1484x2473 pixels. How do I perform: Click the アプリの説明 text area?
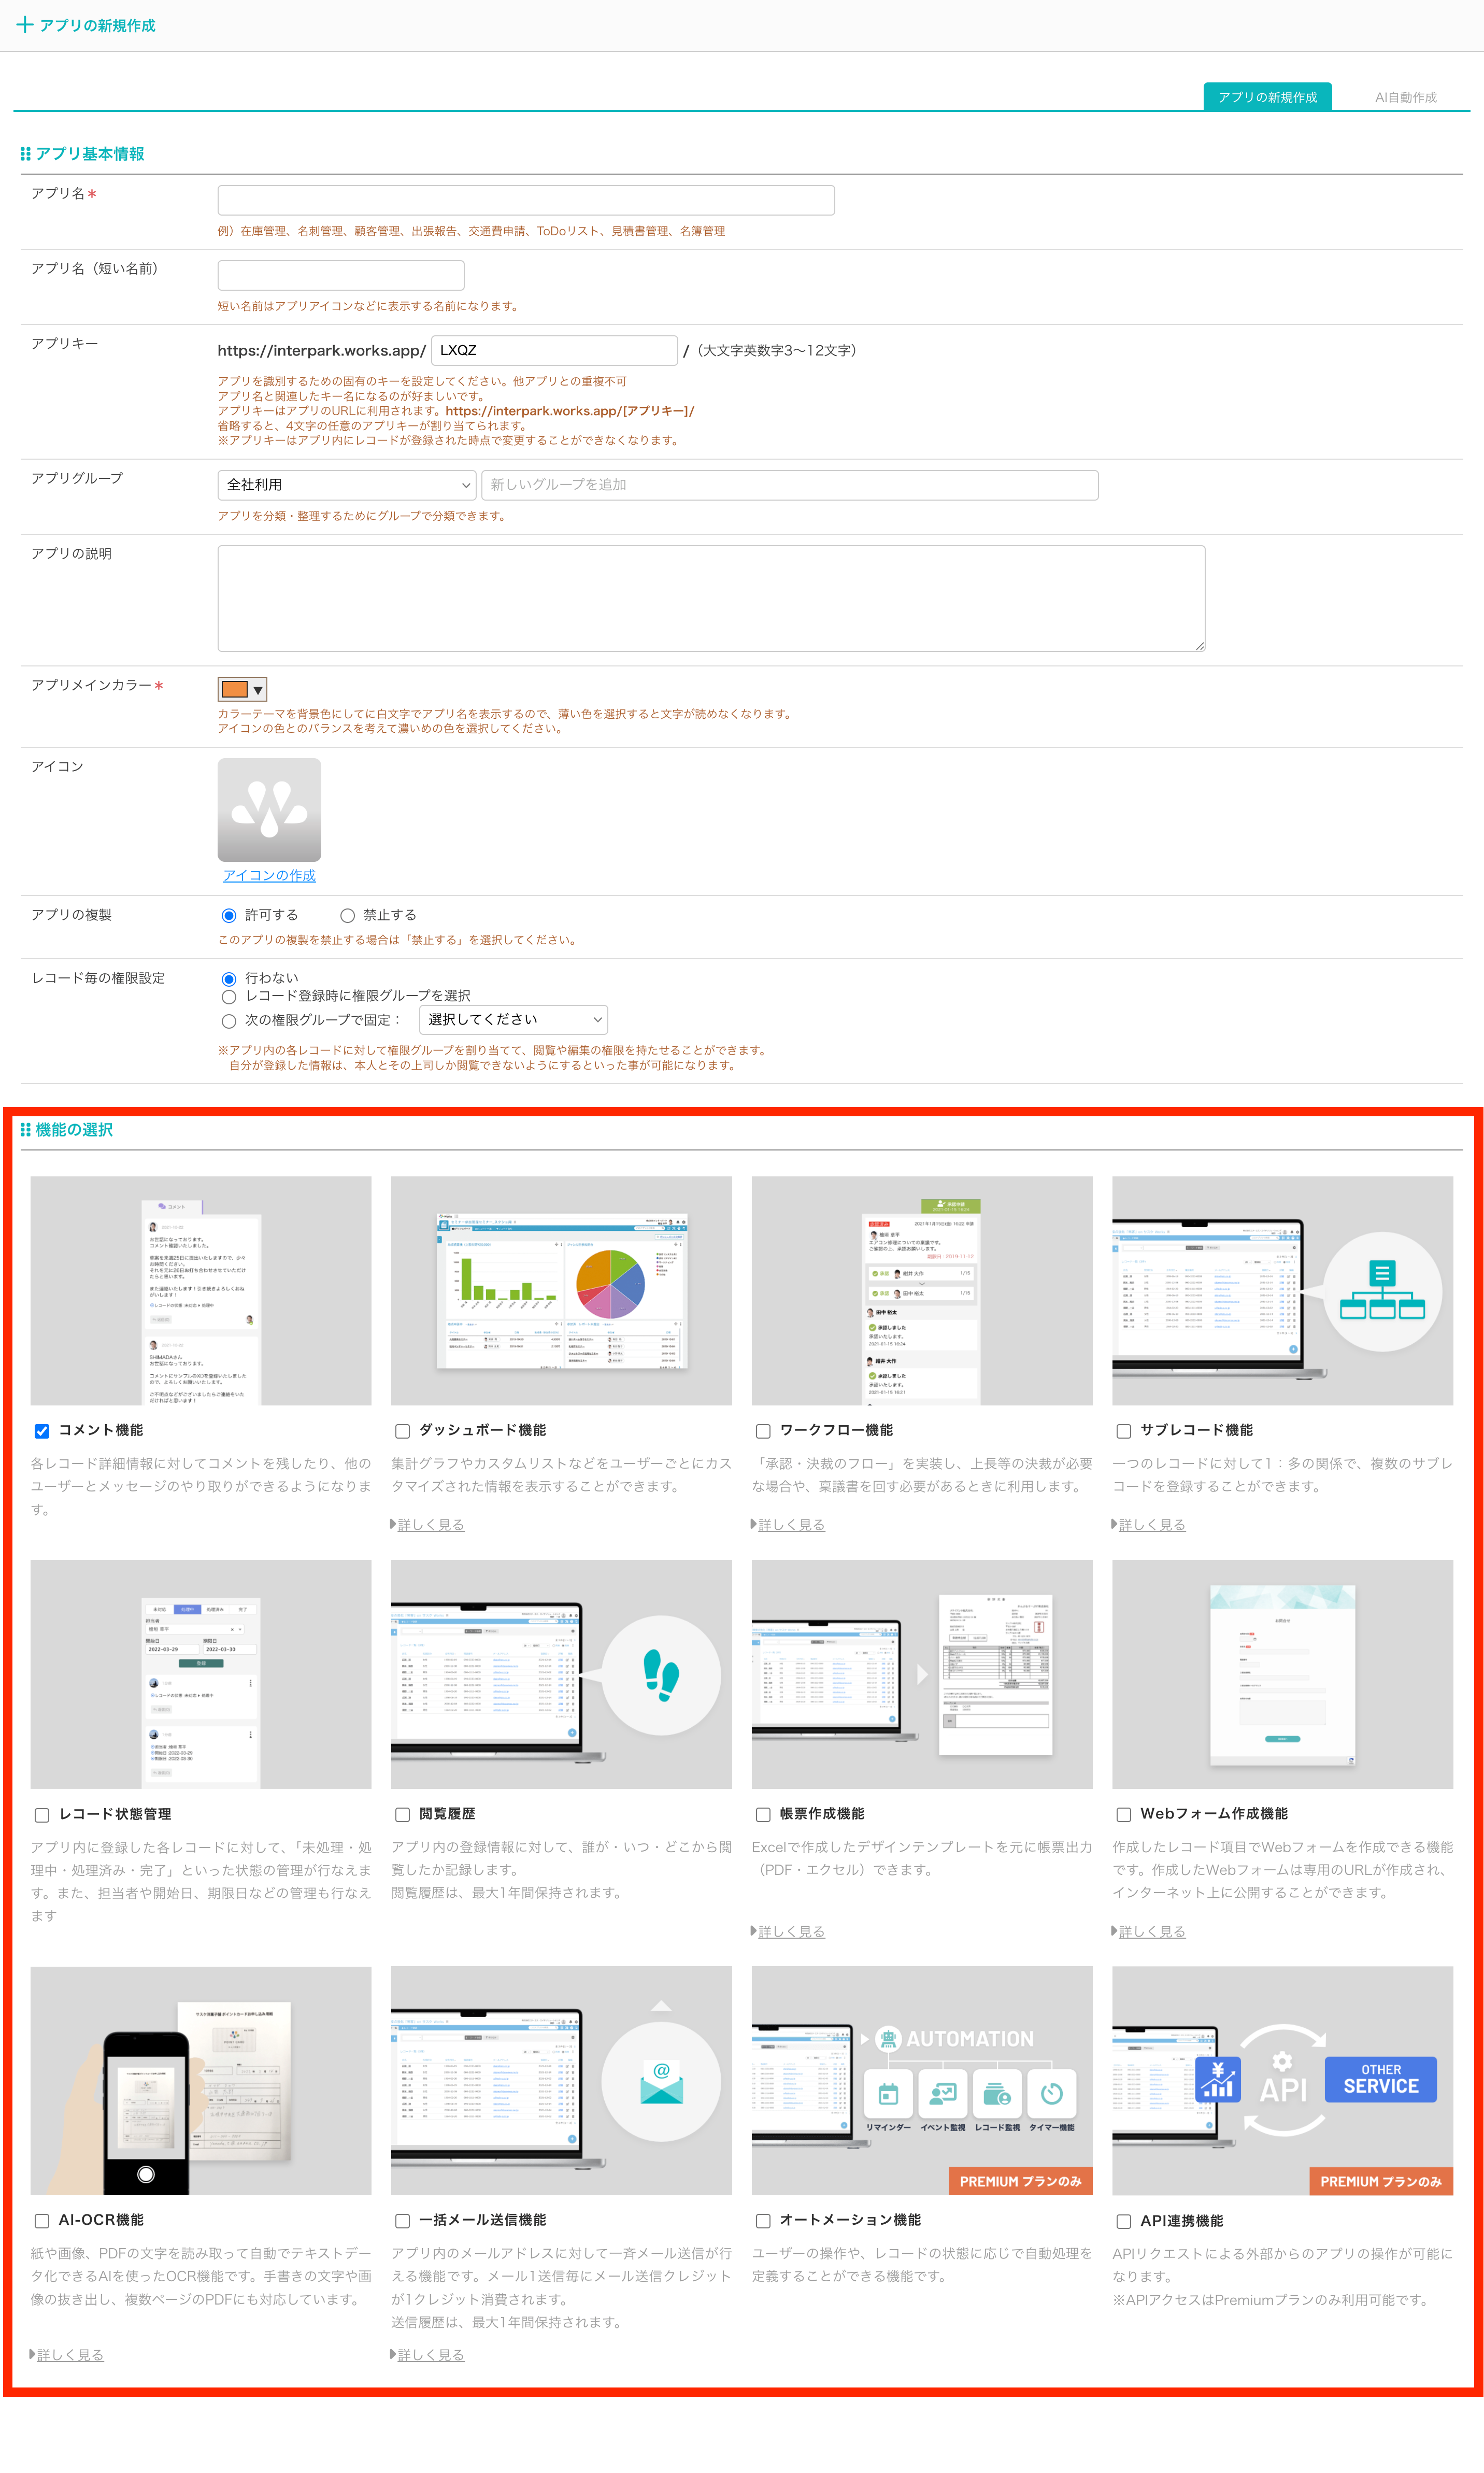pyautogui.click(x=711, y=598)
